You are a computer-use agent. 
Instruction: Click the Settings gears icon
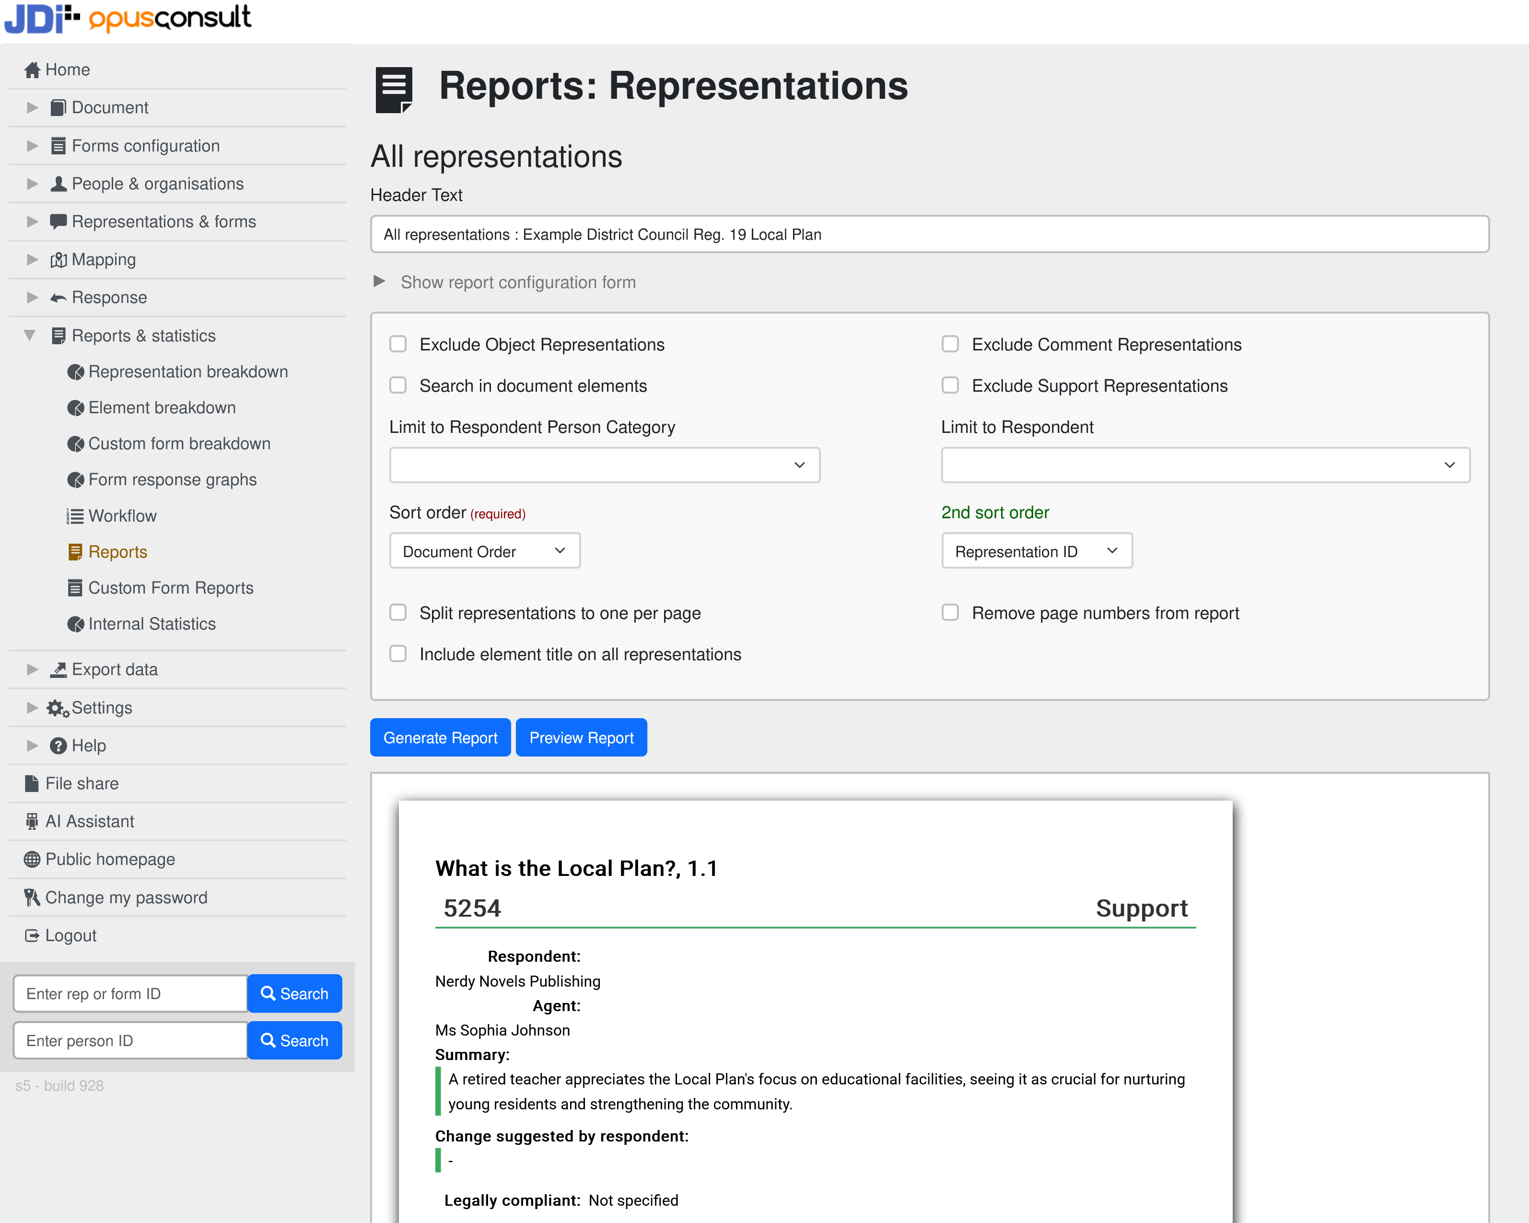pos(57,708)
